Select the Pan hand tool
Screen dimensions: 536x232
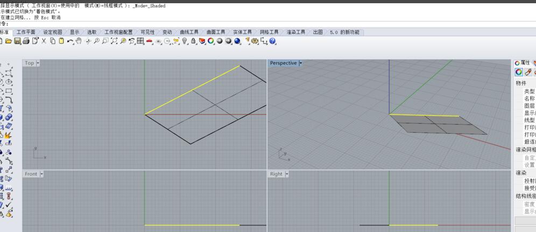point(79,41)
